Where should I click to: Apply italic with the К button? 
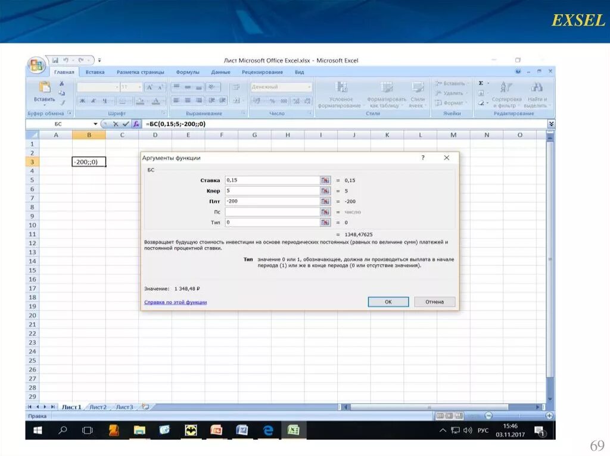[x=94, y=101]
